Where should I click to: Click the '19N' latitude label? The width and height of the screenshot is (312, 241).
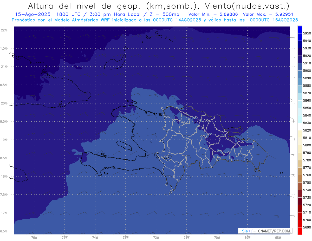[4, 140]
